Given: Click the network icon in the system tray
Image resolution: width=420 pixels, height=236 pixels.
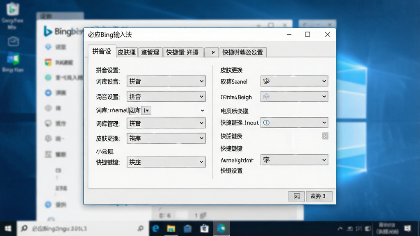Looking at the screenshot, I should pyautogui.click(x=350, y=229).
